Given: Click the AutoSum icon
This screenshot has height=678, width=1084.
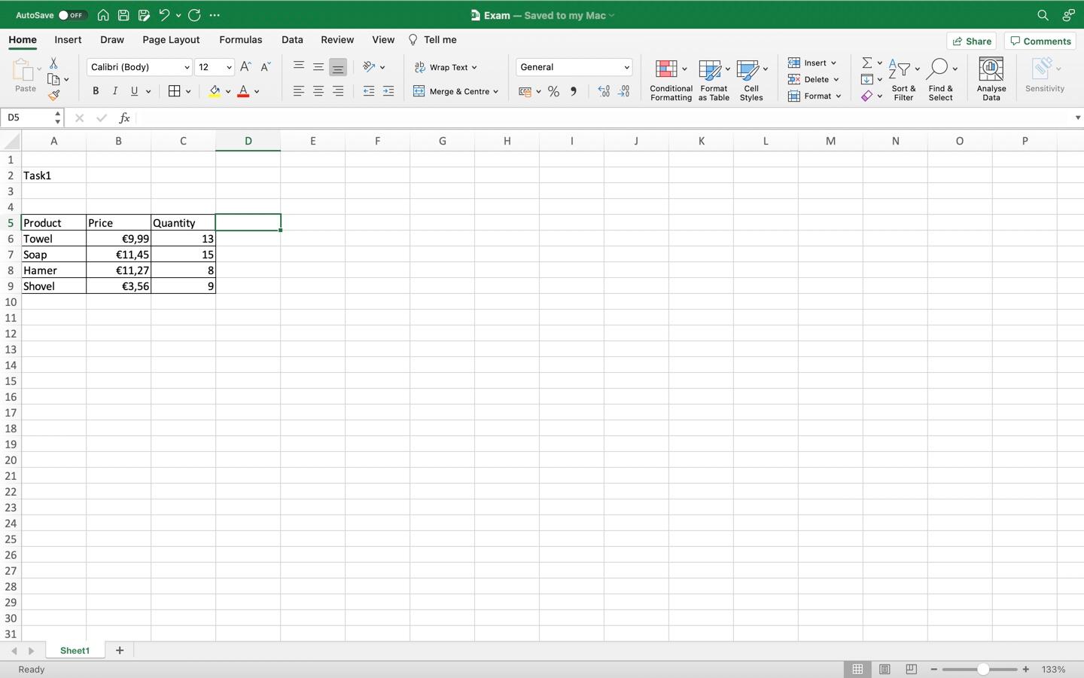Looking at the screenshot, I should click(866, 63).
